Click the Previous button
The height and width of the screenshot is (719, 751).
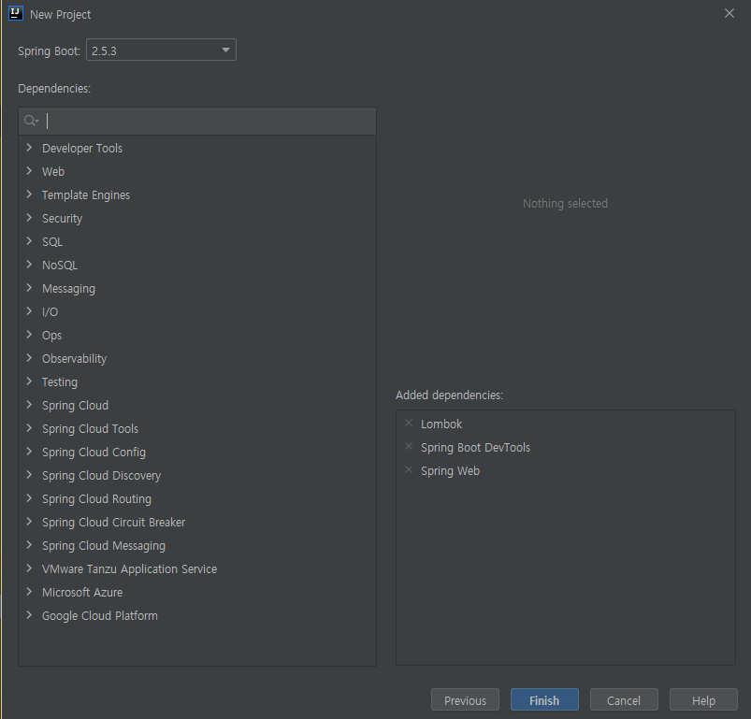pos(465,700)
